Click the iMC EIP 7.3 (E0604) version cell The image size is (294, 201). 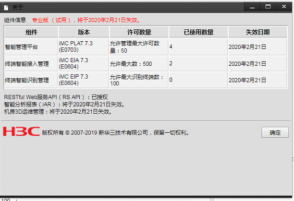pyautogui.click(x=84, y=80)
